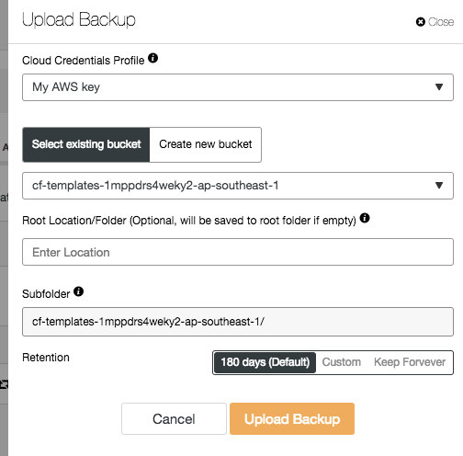Click the Retention label
Viewport: 463px width, 456px height.
pos(46,358)
